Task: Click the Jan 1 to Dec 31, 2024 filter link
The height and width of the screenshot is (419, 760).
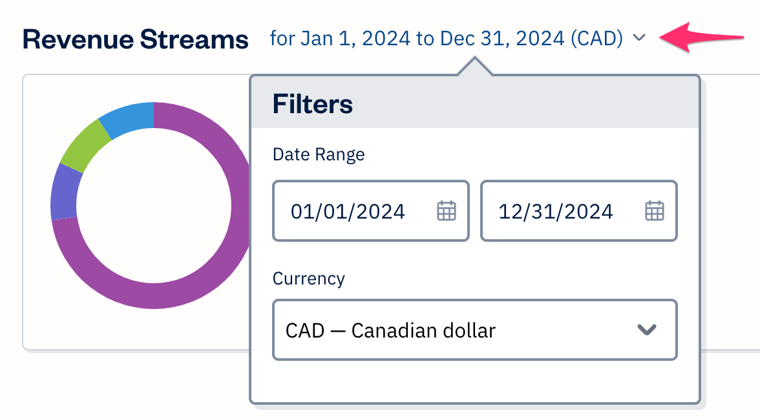Action: 446,39
